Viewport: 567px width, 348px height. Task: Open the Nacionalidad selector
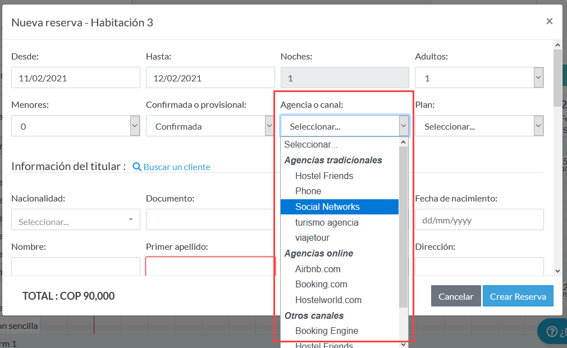pyautogui.click(x=76, y=219)
